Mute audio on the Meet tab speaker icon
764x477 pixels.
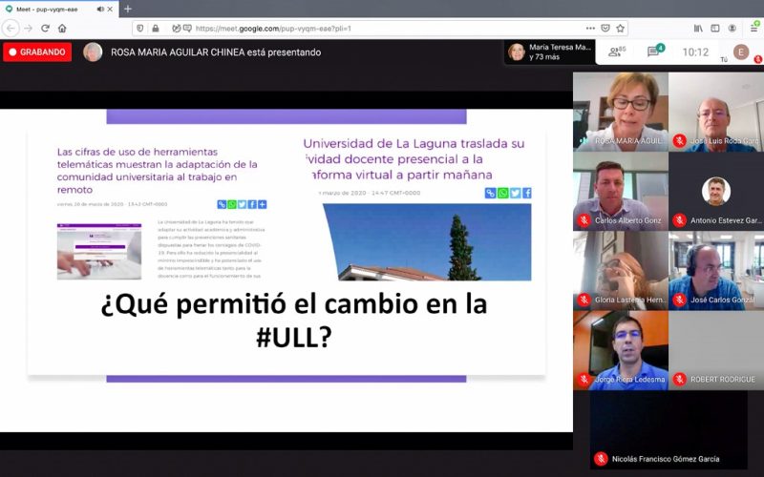[100, 9]
